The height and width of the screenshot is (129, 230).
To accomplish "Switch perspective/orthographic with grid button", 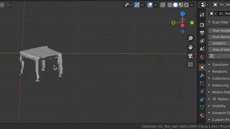I will 190,64.
